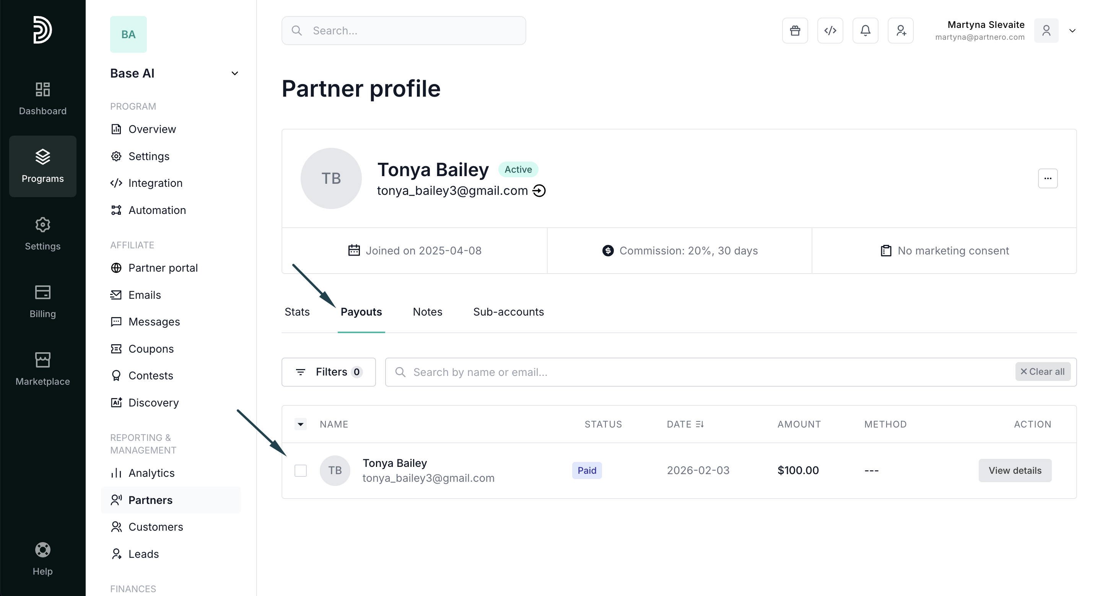Viewport: 1100px width, 596px height.
Task: Open the Marketplace sidebar icon
Action: tap(42, 369)
